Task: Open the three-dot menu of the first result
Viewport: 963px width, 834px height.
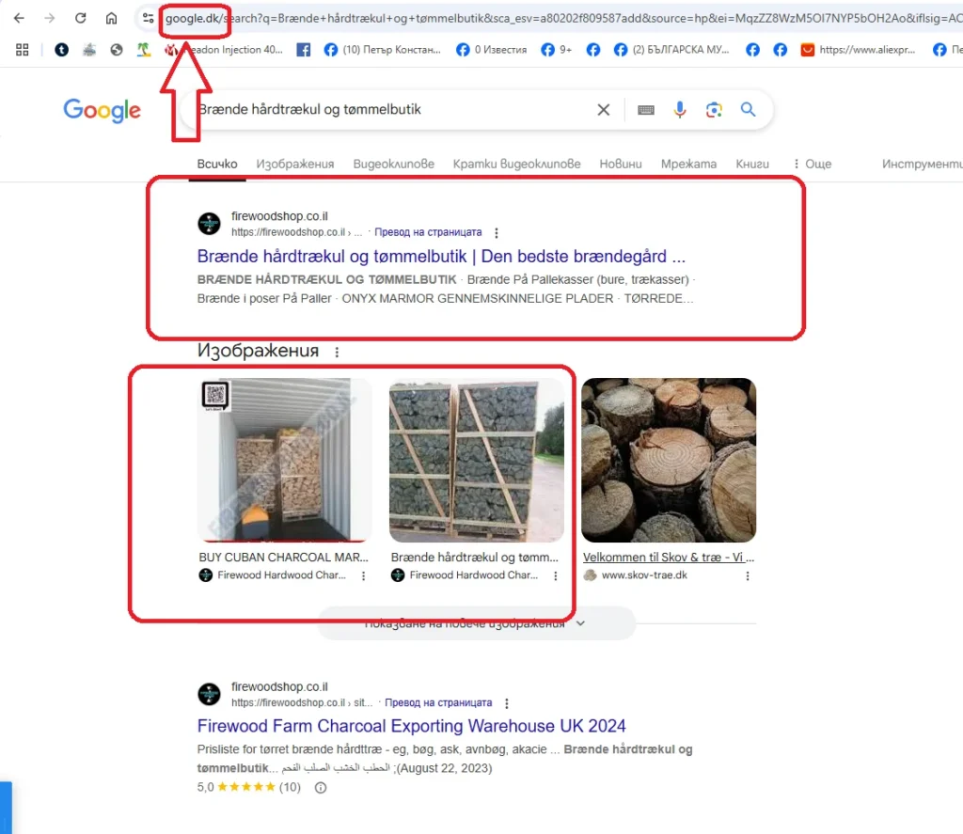Action: pos(497,233)
